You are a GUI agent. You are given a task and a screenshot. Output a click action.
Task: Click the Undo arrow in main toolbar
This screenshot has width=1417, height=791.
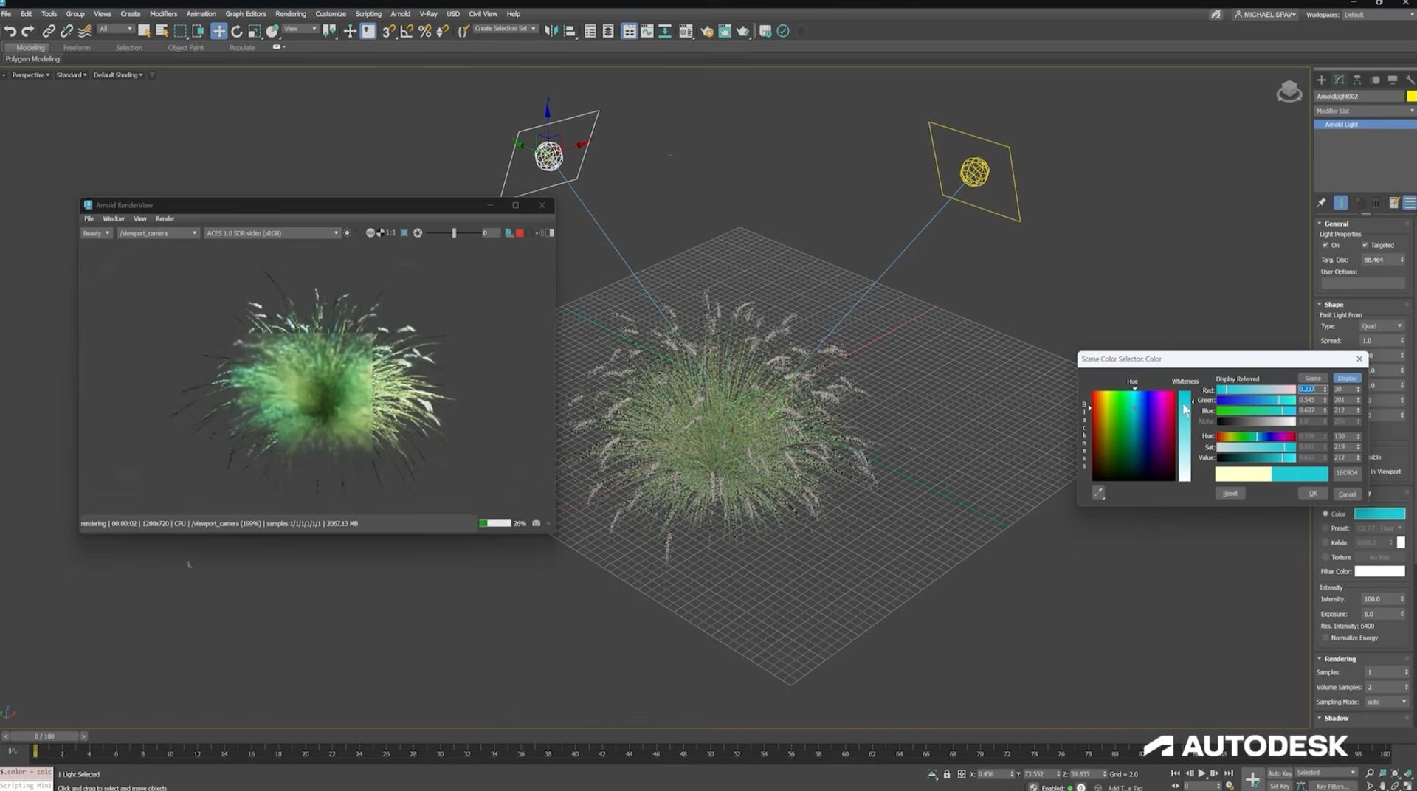pos(10,31)
